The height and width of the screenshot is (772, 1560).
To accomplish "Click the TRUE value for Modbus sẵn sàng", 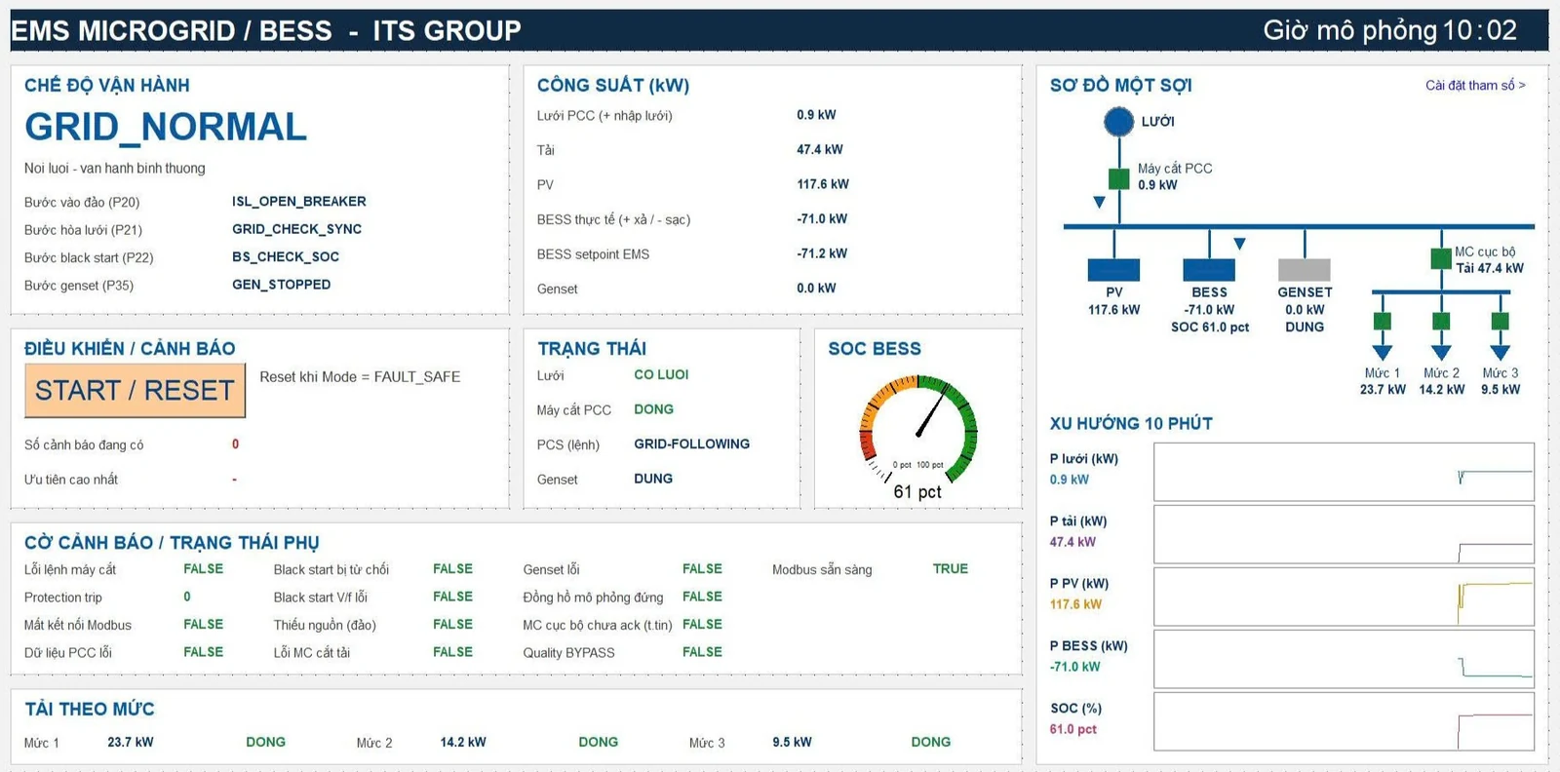I will (951, 568).
